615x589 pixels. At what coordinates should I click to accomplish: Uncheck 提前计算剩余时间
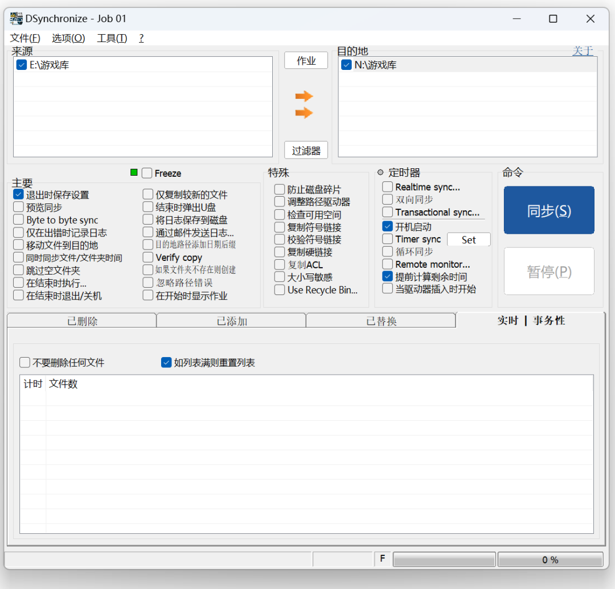point(388,276)
